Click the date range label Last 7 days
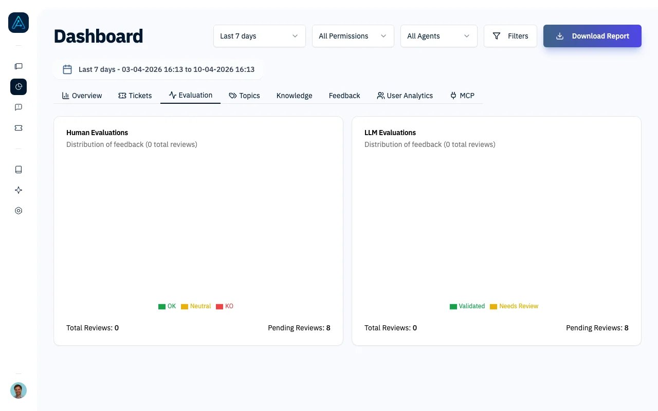 click(167, 69)
